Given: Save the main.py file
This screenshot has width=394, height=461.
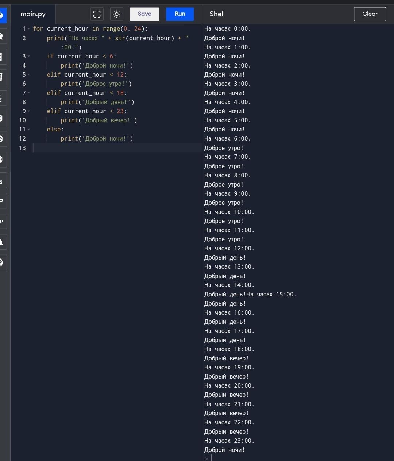Looking at the screenshot, I should (144, 14).
